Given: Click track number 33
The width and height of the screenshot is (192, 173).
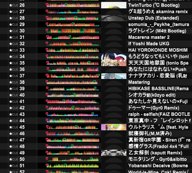Looking at the screenshot, I should coord(22,50).
